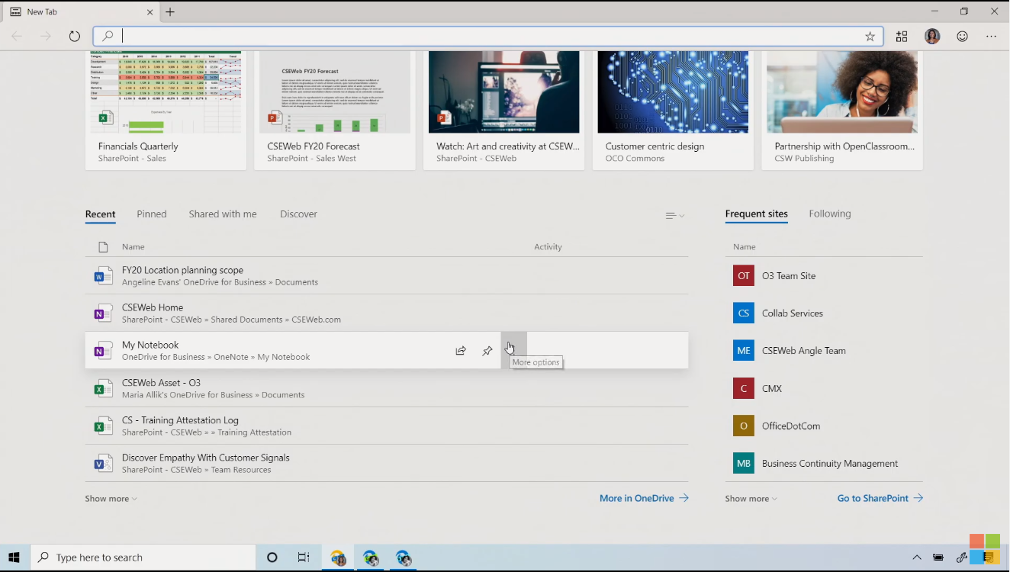Open the list view options dropdown

(x=674, y=216)
